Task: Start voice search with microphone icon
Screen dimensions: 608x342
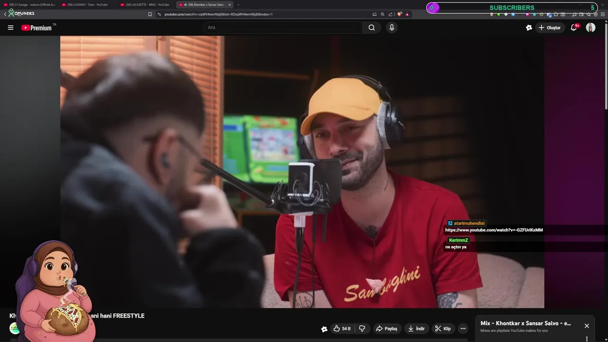Action: coord(392,28)
